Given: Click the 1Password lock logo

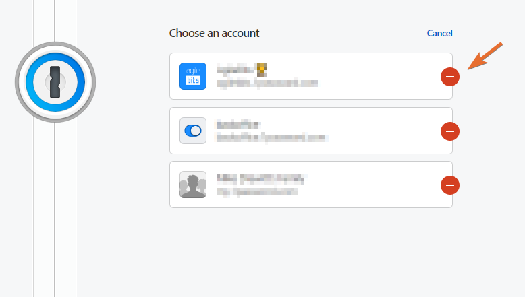Looking at the screenshot, I should pyautogui.click(x=55, y=82).
